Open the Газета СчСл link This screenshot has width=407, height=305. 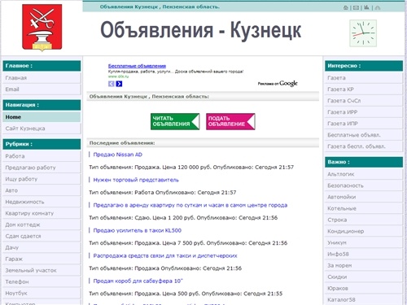tap(364, 101)
